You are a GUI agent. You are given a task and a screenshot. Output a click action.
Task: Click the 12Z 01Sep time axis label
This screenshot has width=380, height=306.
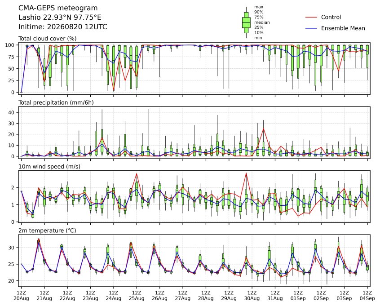coord(298,296)
